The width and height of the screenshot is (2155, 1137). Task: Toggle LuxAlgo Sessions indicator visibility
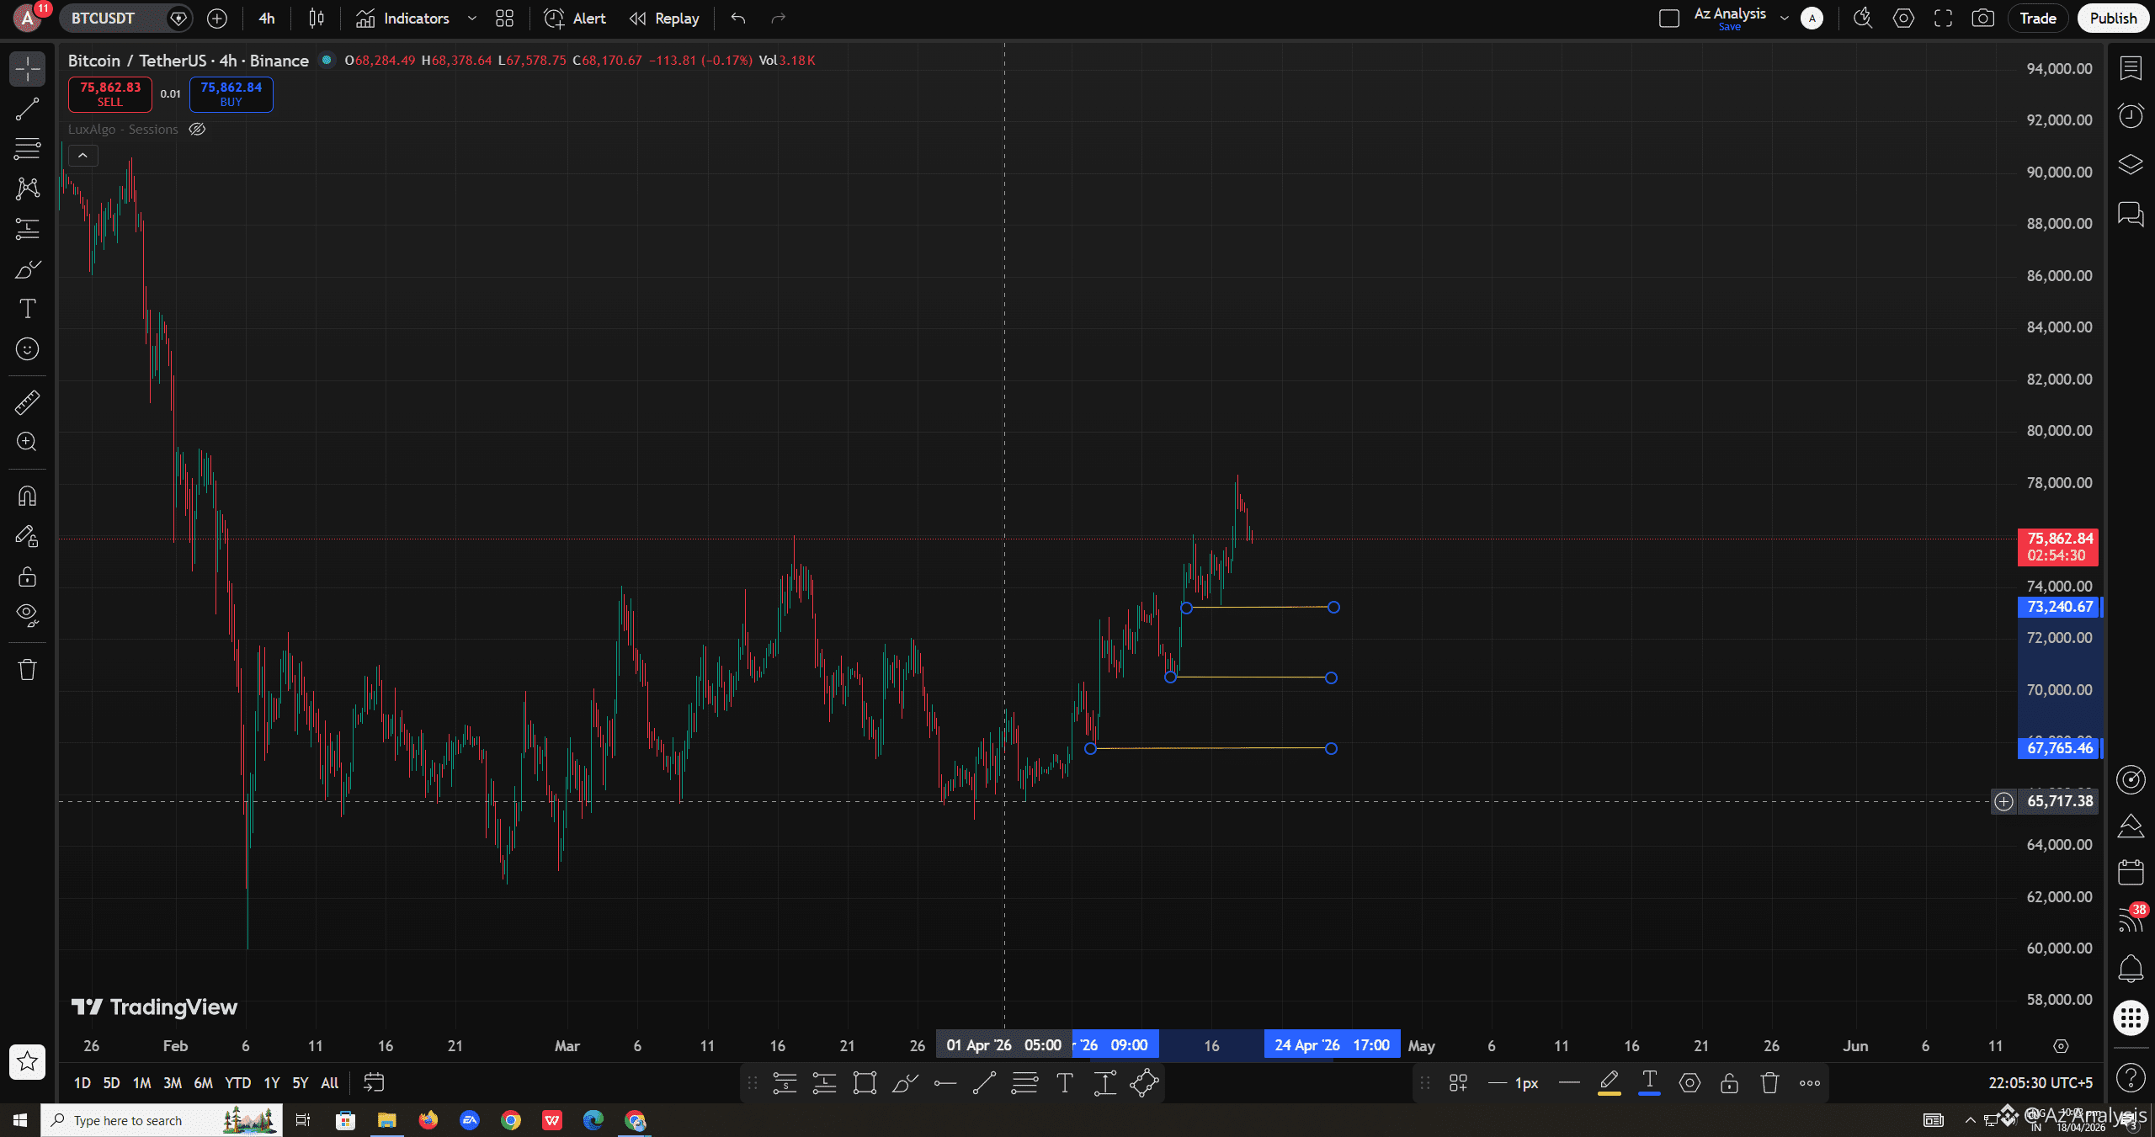pos(197,130)
